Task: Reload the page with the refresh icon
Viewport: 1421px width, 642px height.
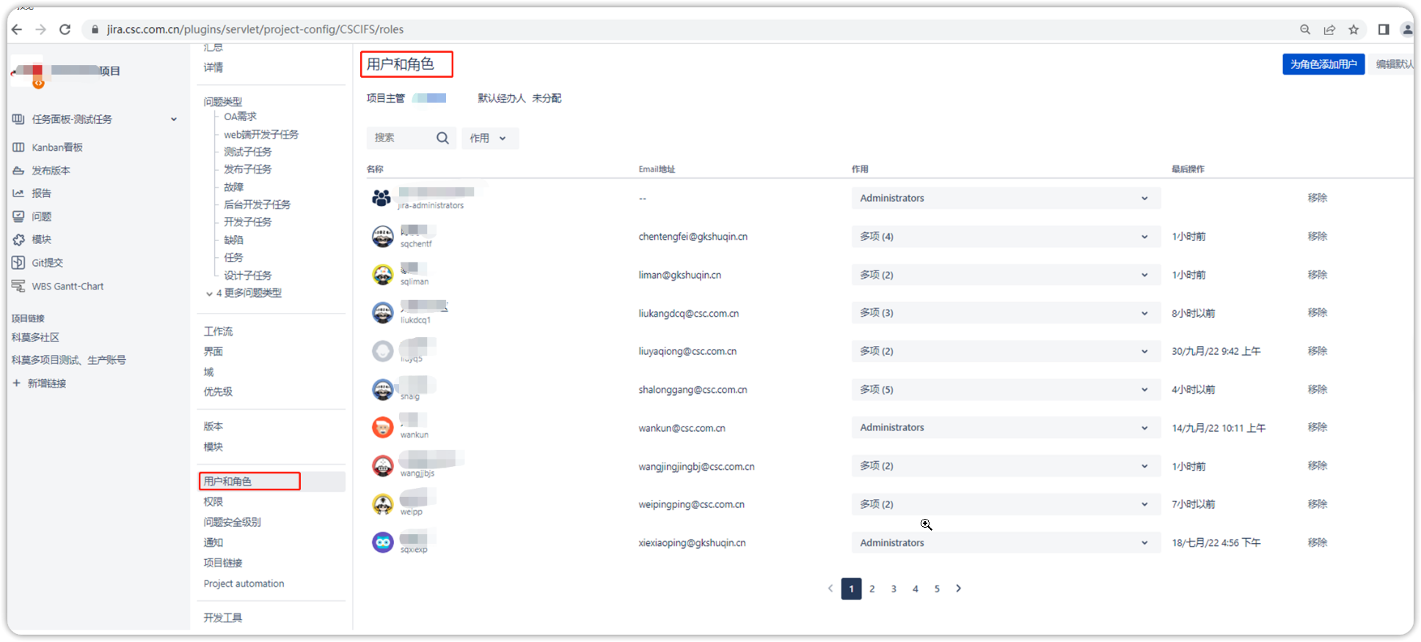Action: pyautogui.click(x=65, y=29)
